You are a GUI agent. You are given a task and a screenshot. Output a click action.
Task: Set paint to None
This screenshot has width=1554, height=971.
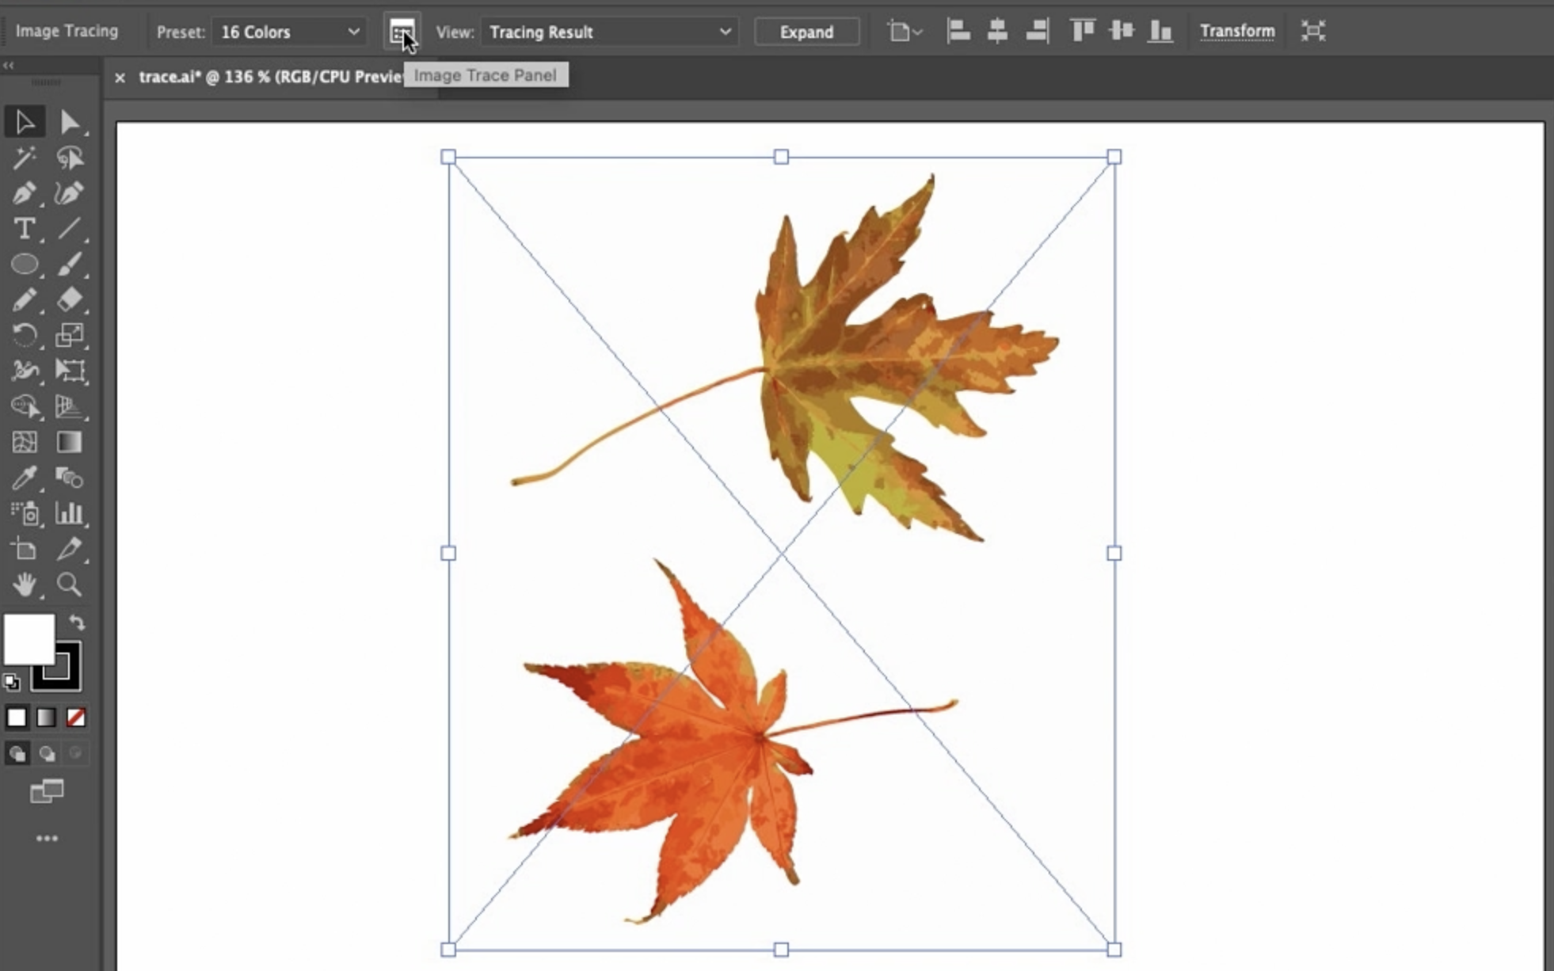click(76, 718)
